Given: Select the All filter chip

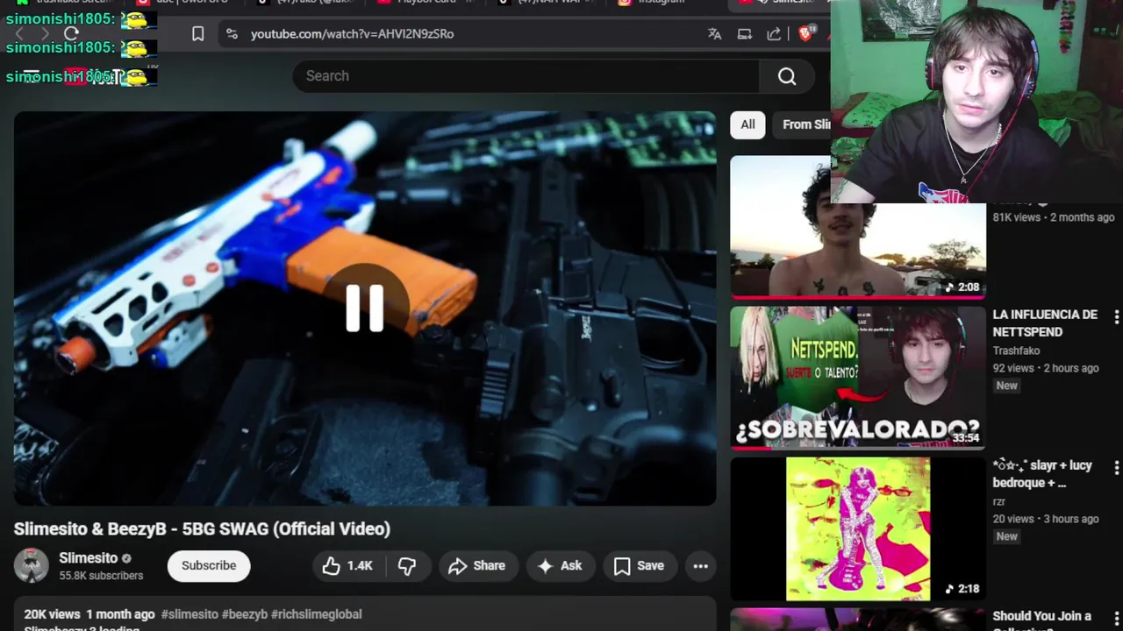Looking at the screenshot, I should coord(747,124).
